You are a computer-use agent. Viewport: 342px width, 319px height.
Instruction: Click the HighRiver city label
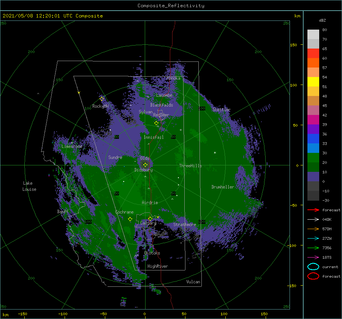pos(158,266)
